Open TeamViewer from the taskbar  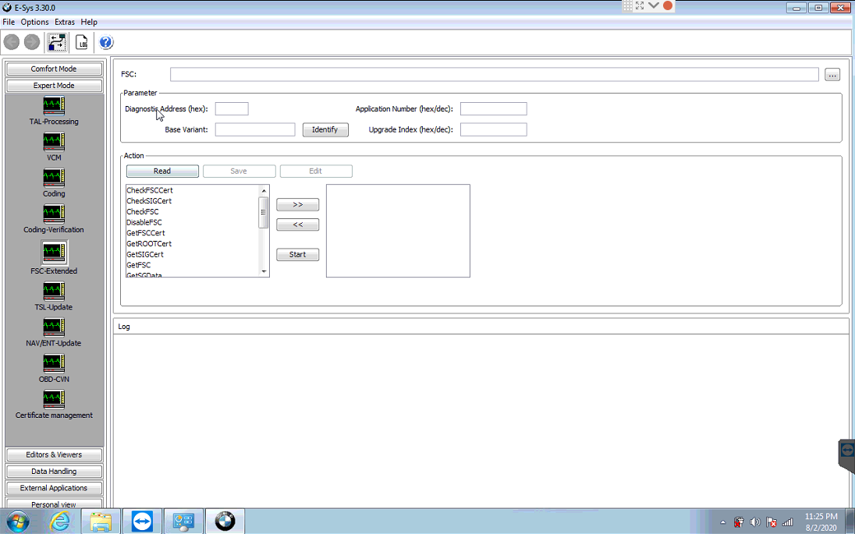pos(142,522)
